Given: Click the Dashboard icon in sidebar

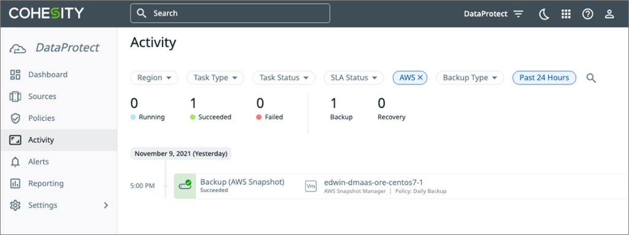Looking at the screenshot, I should pyautogui.click(x=15, y=75).
